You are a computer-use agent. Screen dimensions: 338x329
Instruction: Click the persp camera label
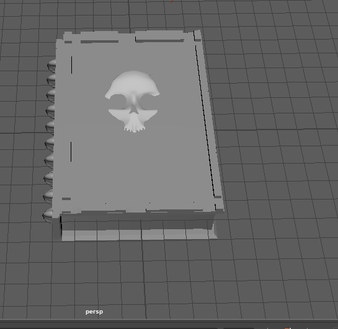(94, 312)
